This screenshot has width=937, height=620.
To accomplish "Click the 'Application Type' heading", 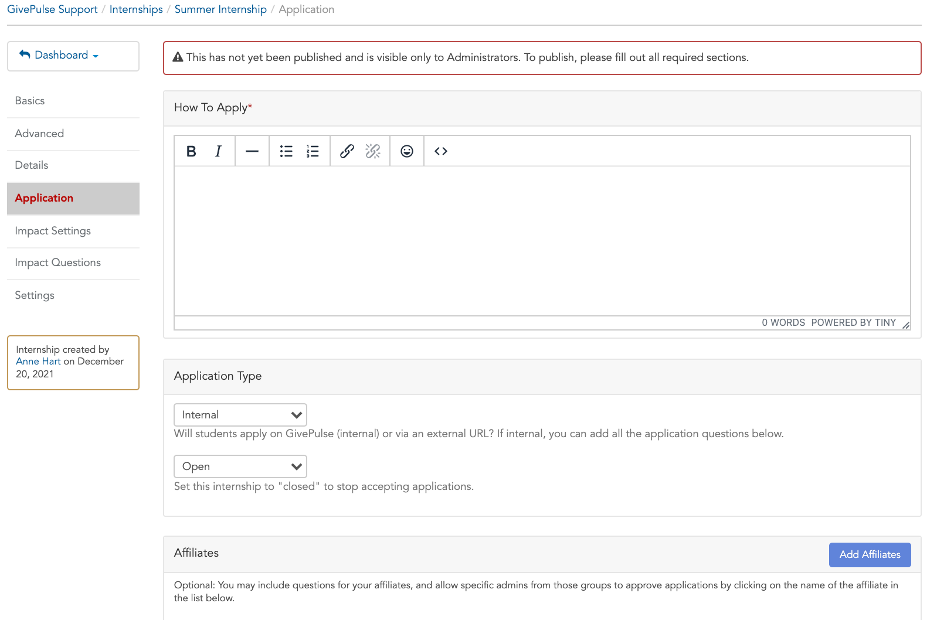I will pos(218,376).
